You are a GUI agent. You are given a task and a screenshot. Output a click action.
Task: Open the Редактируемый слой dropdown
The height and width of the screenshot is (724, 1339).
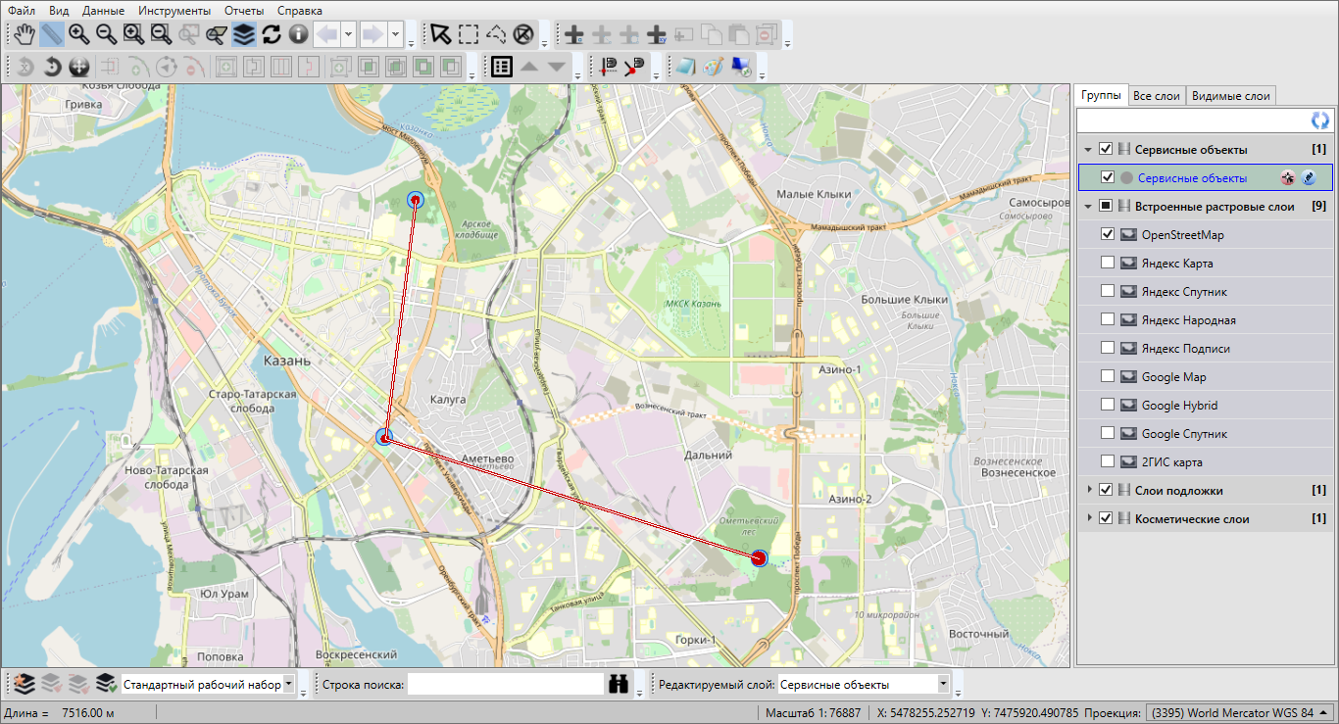click(943, 684)
